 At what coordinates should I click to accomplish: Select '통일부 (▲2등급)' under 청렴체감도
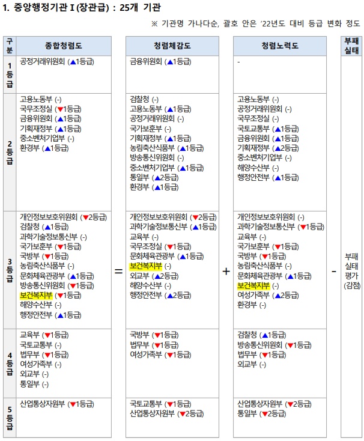(x=154, y=178)
